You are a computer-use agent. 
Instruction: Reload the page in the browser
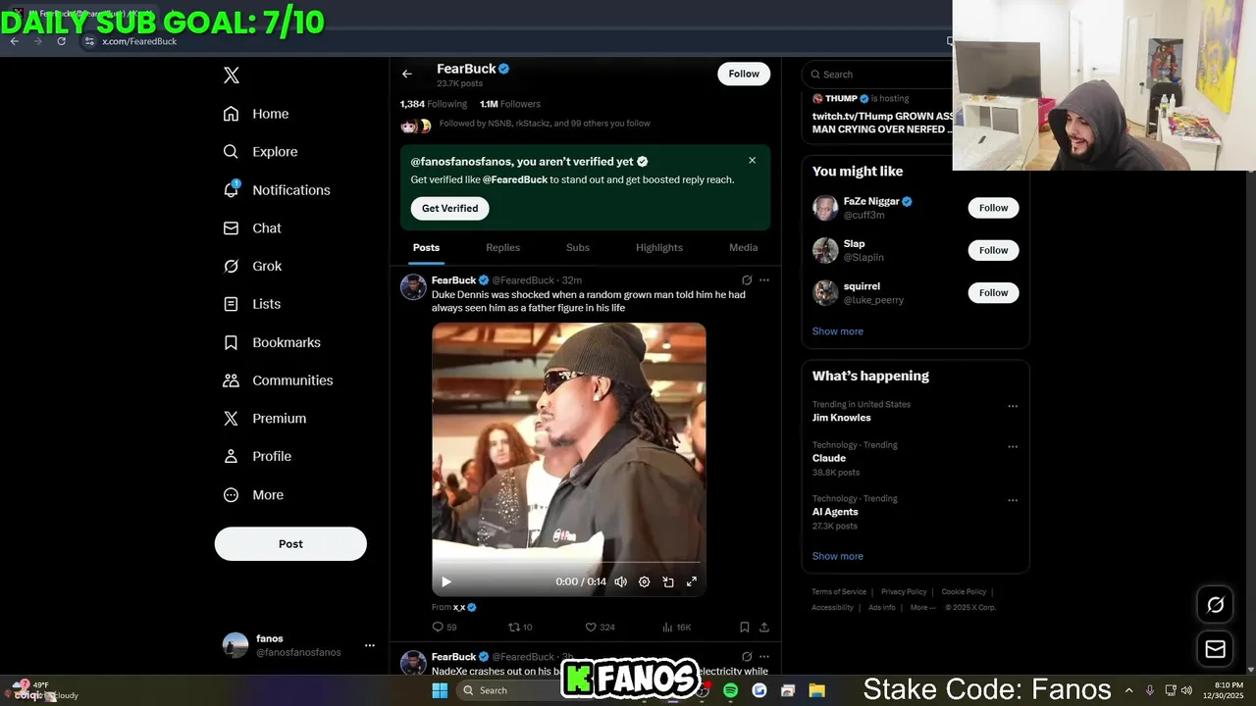61,41
